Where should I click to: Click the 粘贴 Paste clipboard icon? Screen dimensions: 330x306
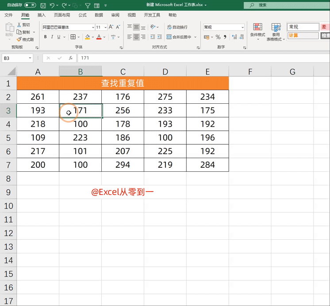coord(9,27)
